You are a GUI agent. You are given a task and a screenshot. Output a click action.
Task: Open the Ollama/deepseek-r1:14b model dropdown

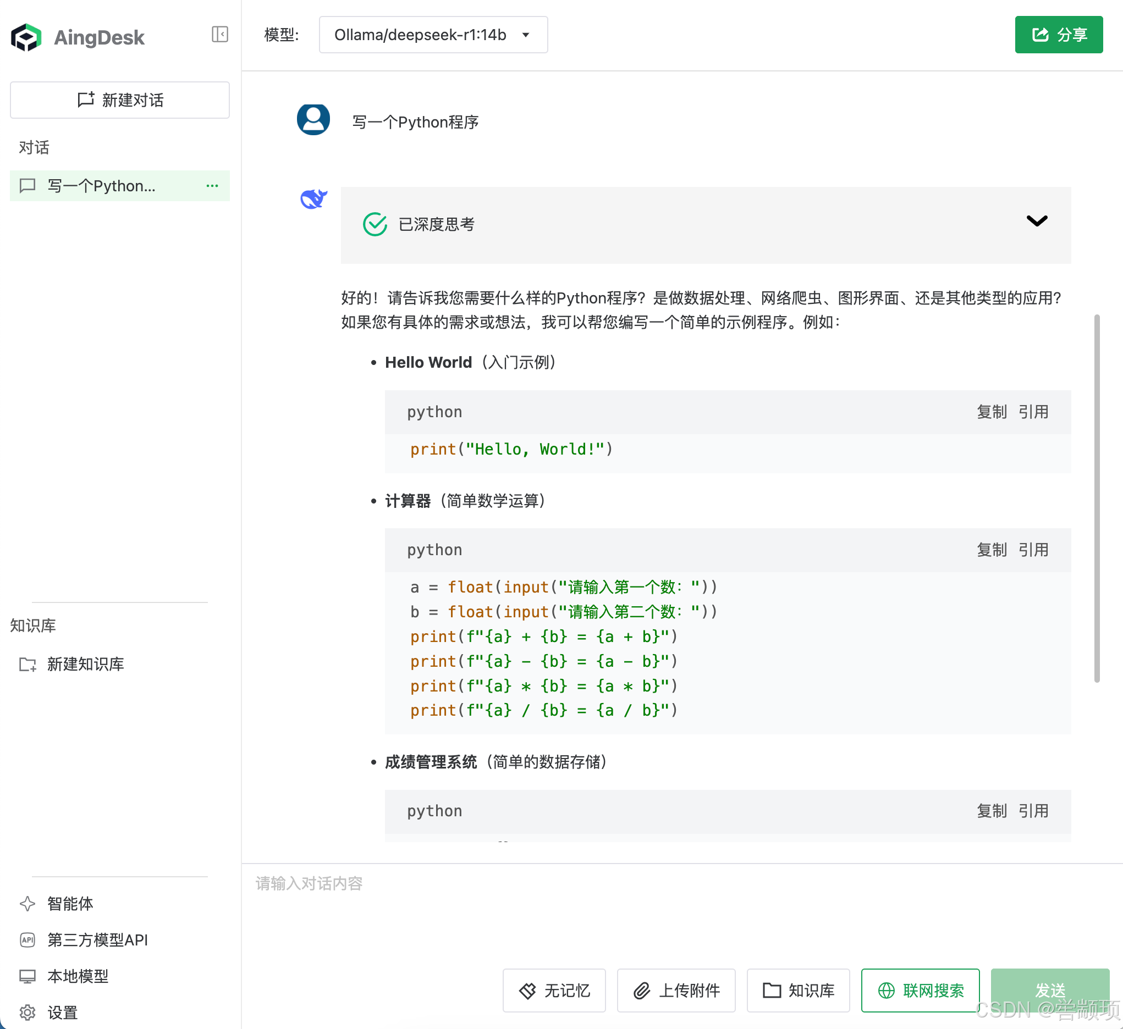[x=433, y=35]
